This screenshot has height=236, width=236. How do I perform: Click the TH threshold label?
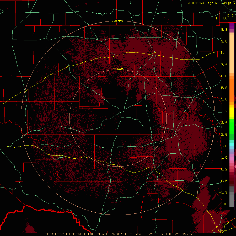[225, 204]
